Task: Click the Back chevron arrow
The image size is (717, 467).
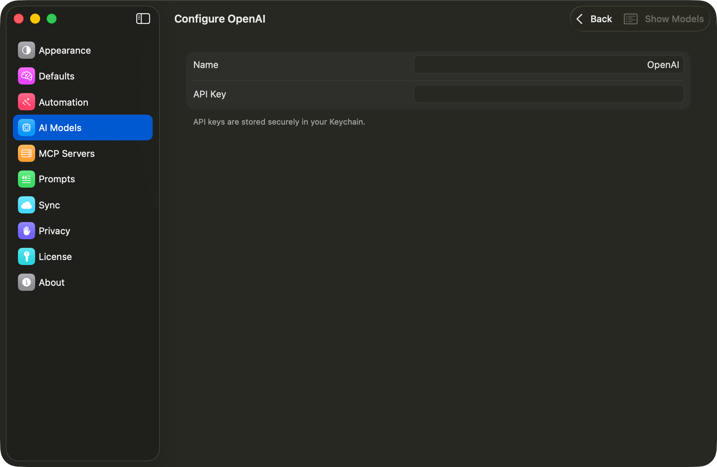Action: [580, 19]
